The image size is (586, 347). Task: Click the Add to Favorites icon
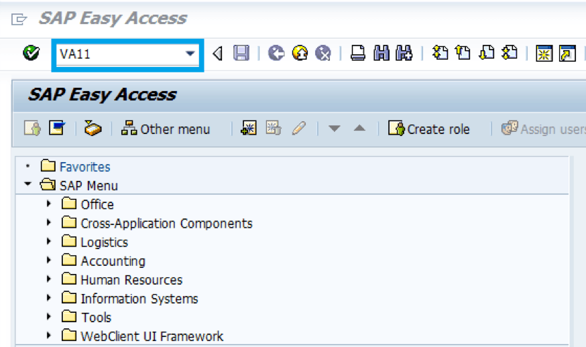tap(249, 128)
